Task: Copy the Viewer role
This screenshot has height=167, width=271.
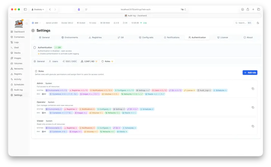Action: click(253, 126)
